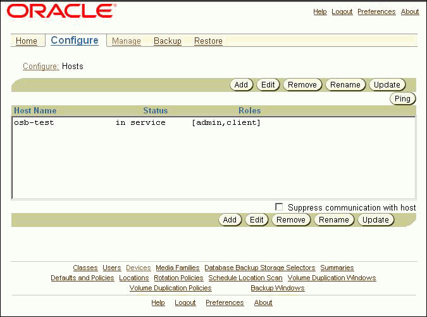Open Schedule Location Scan link

click(x=245, y=278)
